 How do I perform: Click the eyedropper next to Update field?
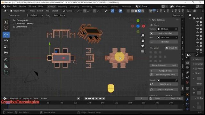tap(176, 80)
